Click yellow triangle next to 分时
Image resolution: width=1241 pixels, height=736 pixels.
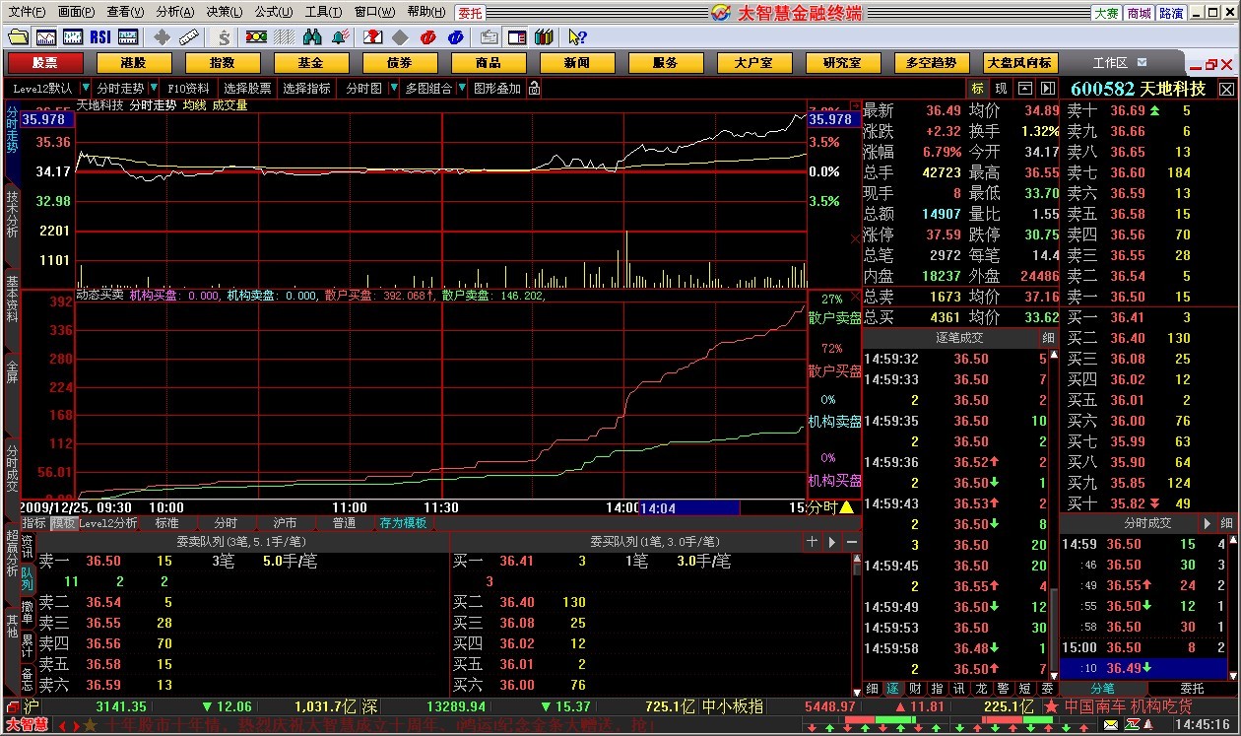[846, 507]
